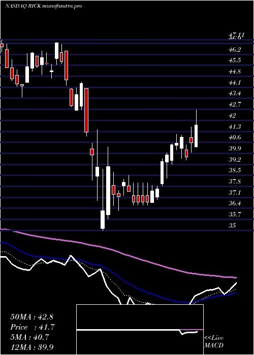Screen dimensions: 254x355
Task: Click the latest white candlestick near 41.3
Action: 196,136
